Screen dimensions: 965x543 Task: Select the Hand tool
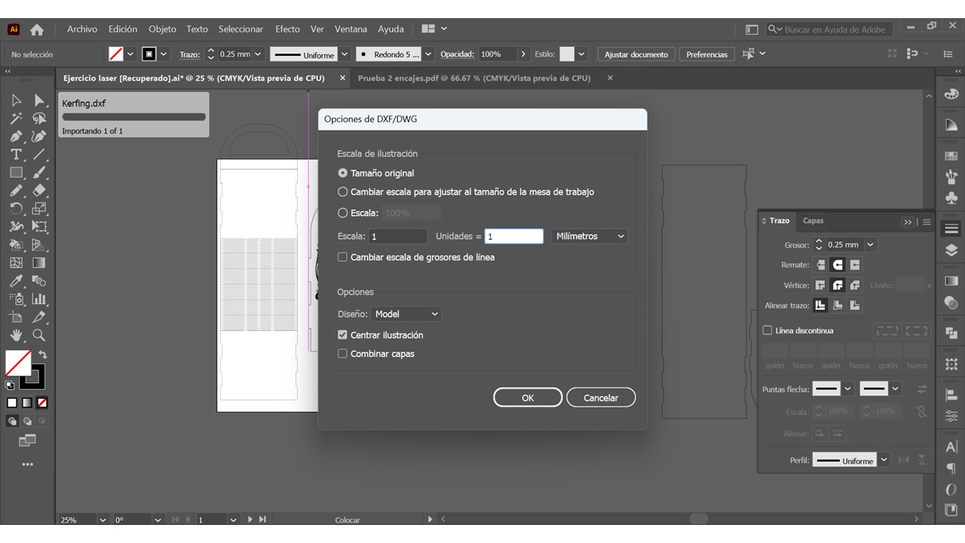[16, 335]
